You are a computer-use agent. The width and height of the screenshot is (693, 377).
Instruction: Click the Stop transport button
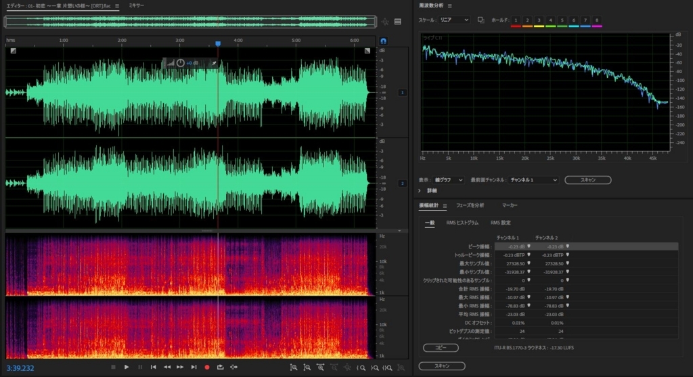coord(113,368)
